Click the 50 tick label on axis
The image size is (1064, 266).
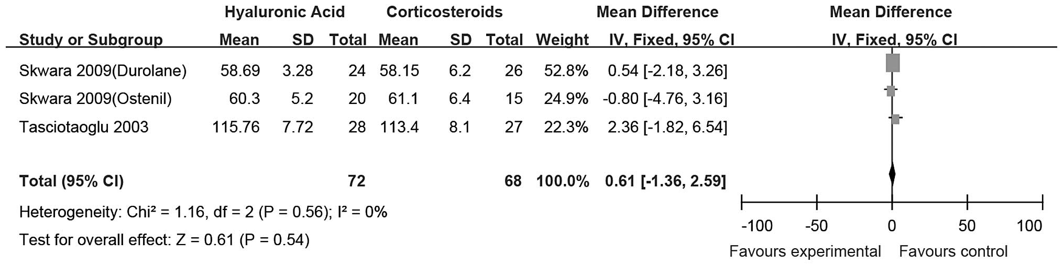(x=967, y=226)
